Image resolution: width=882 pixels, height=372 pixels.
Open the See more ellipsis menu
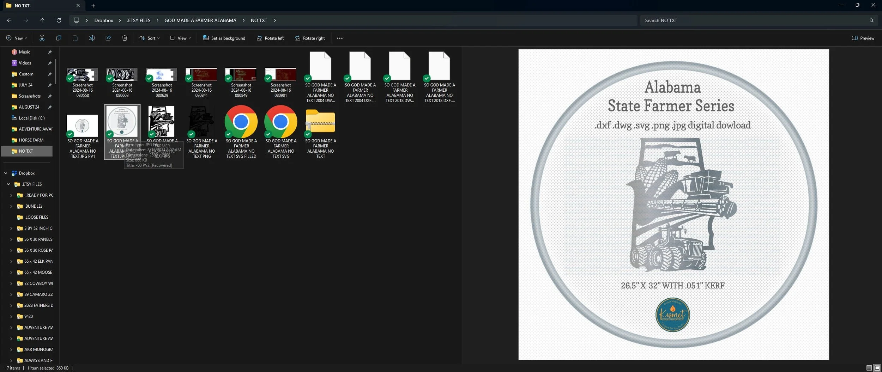coord(340,38)
